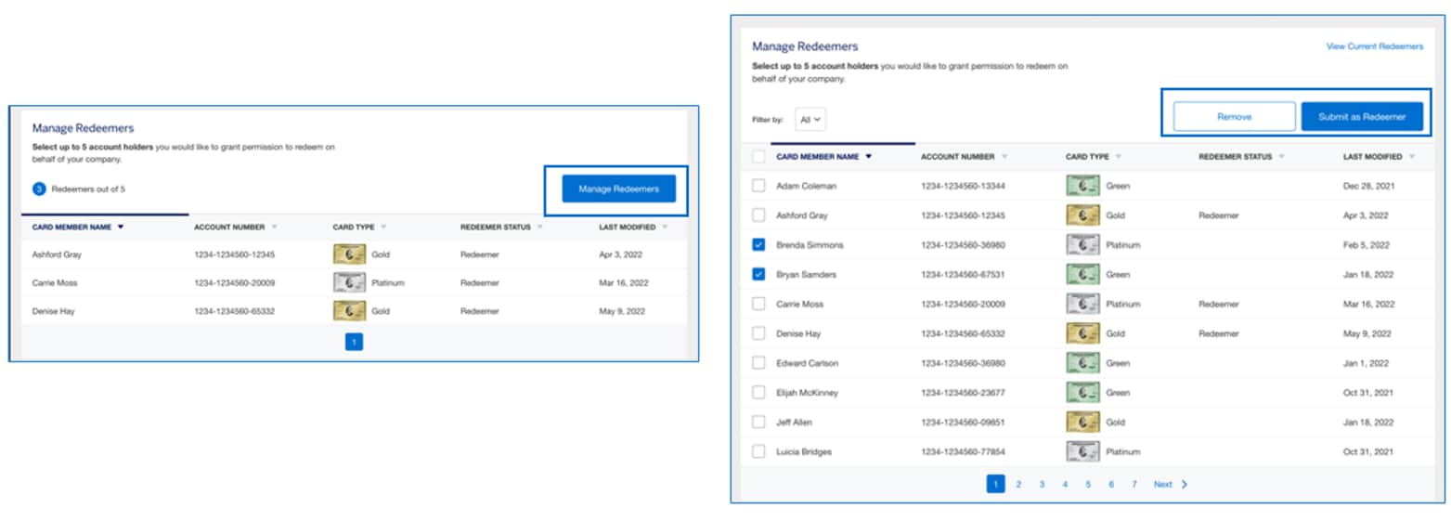
Task: Open View Current Redeemers link
Action: click(1374, 46)
